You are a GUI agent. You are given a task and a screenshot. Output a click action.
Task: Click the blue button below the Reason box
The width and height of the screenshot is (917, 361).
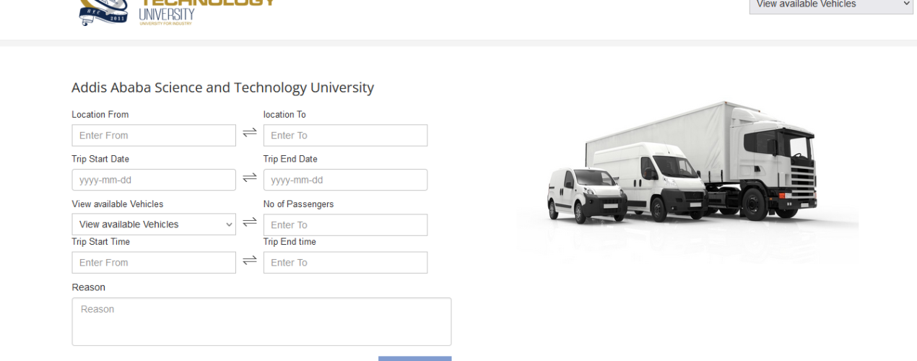tap(414, 358)
